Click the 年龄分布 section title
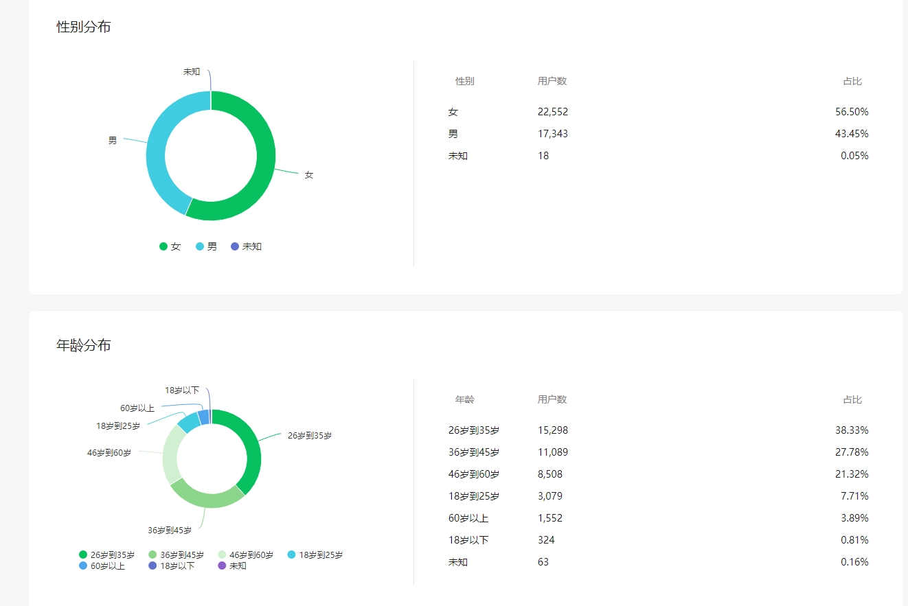Screen dimensions: 908x606 (83, 345)
